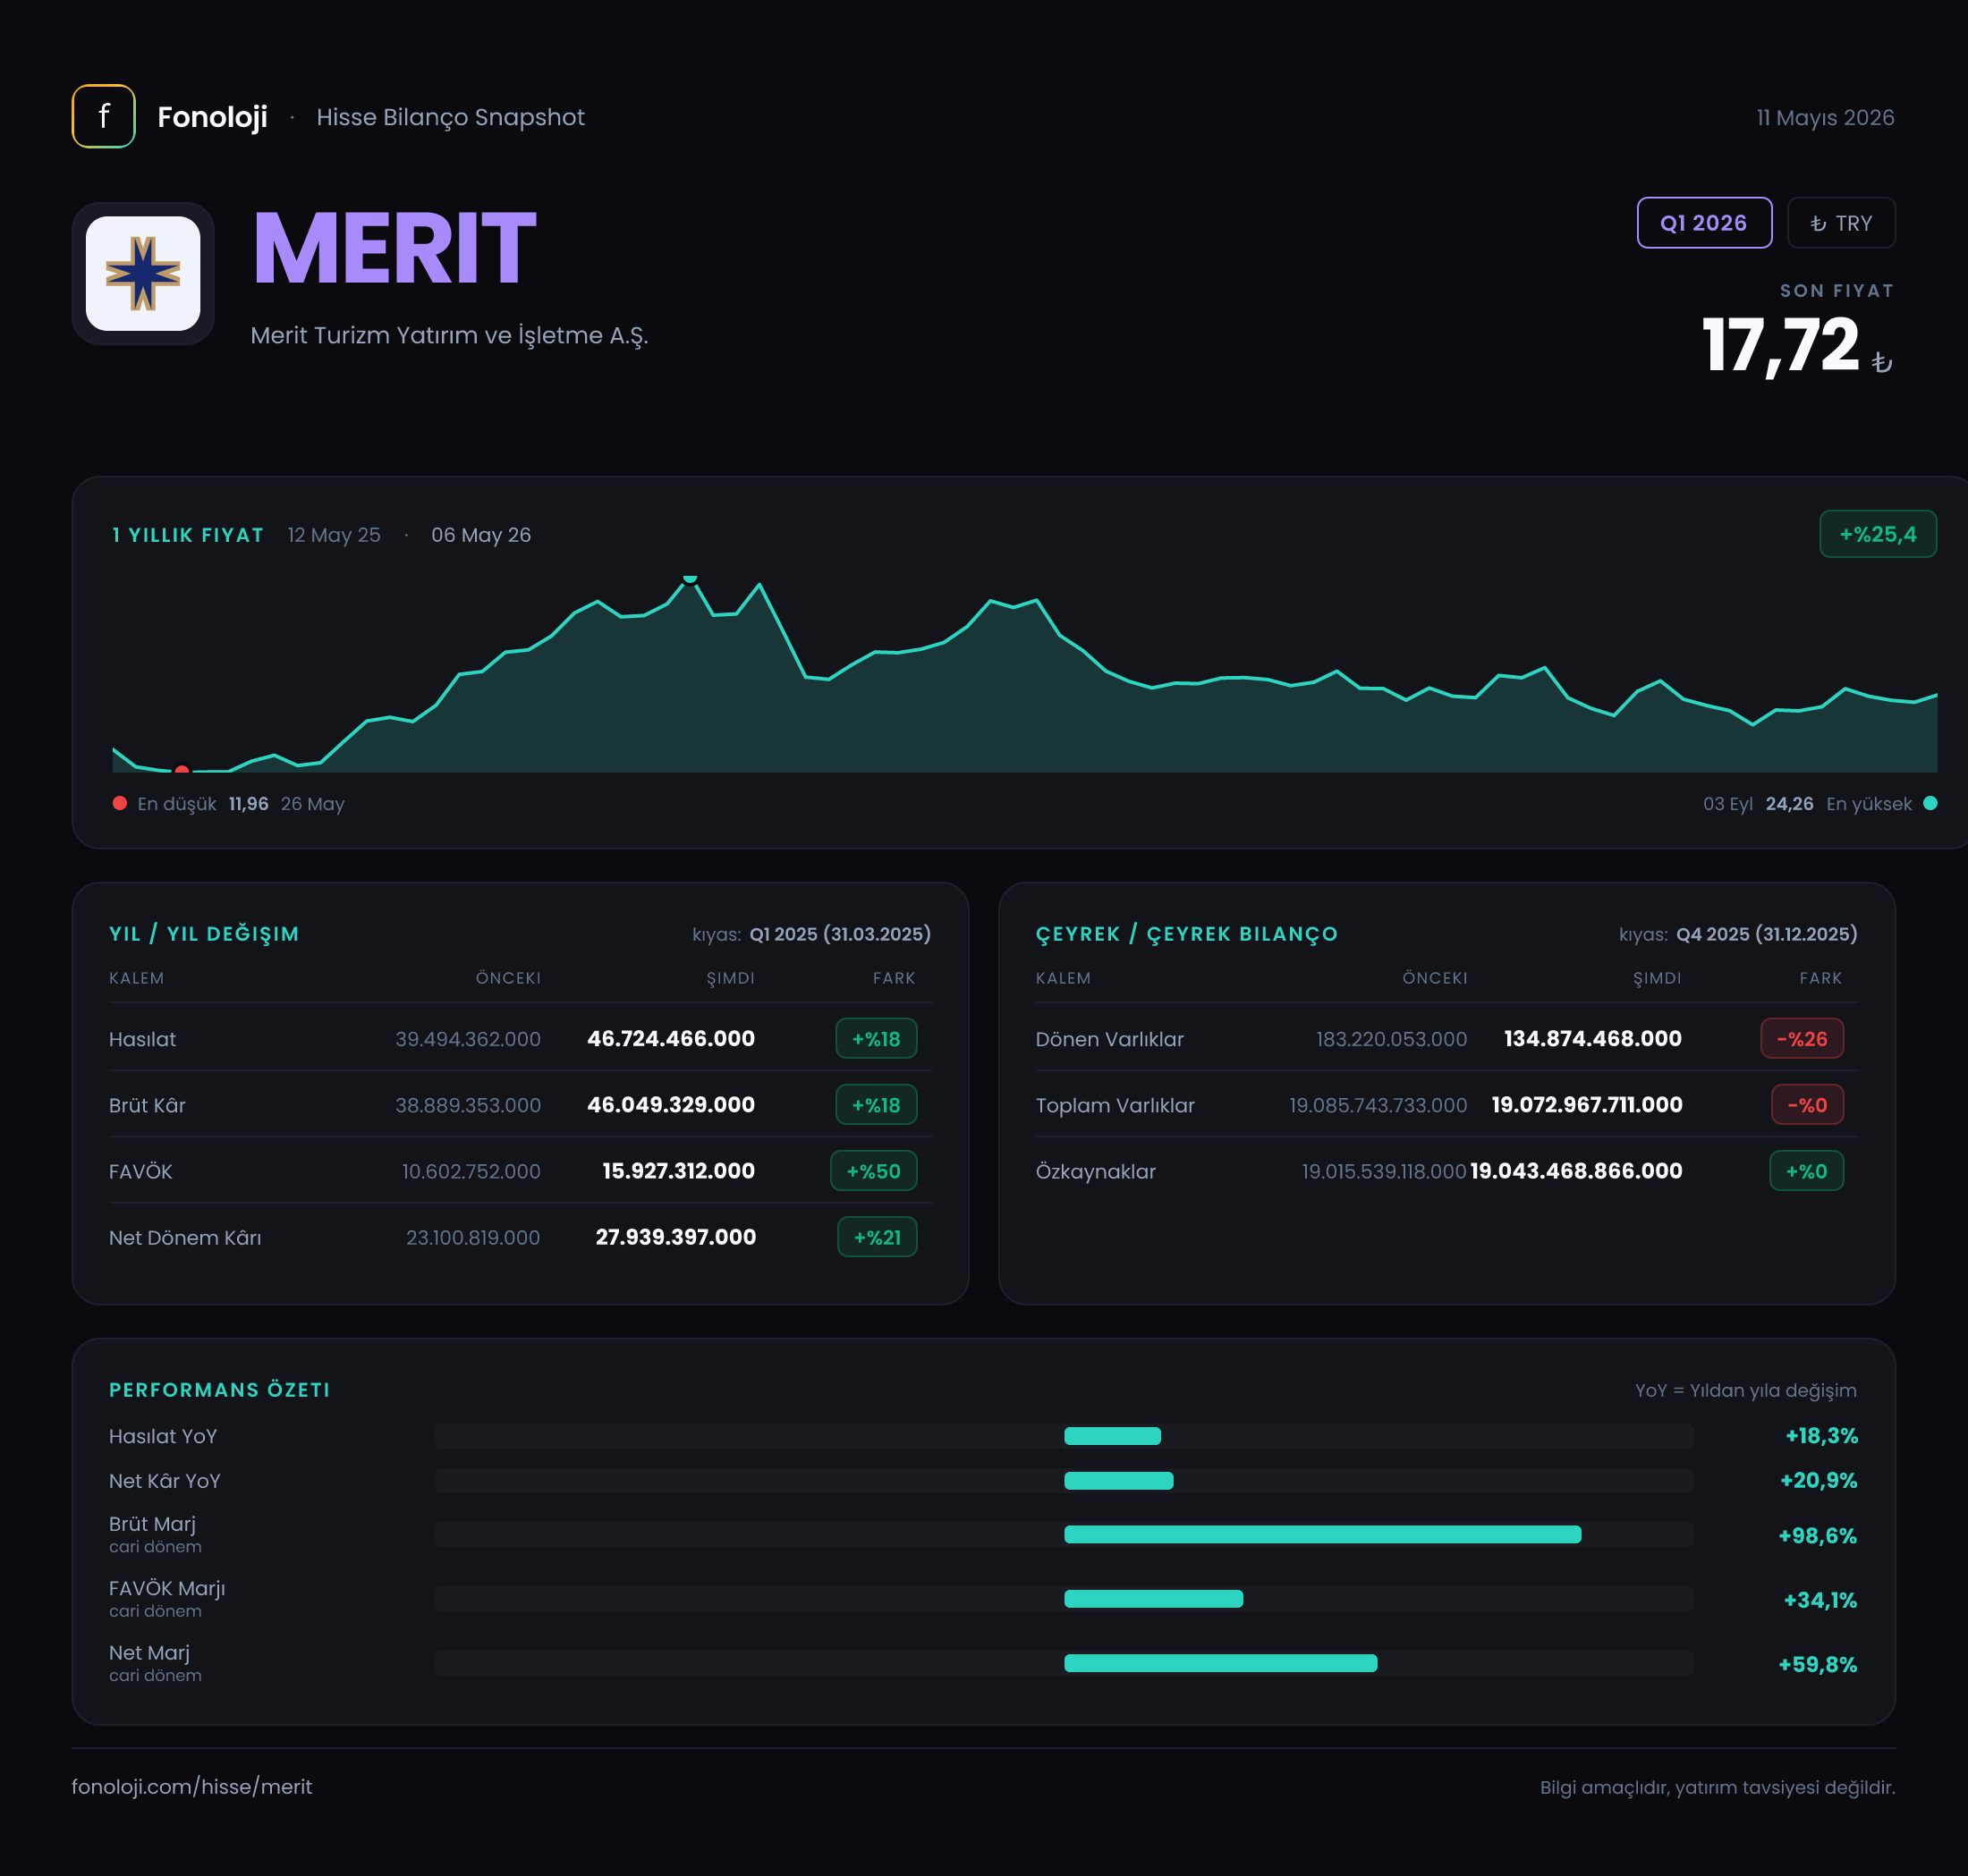Click the 24,26 highest price value
The image size is (1968, 1876).
(1789, 803)
